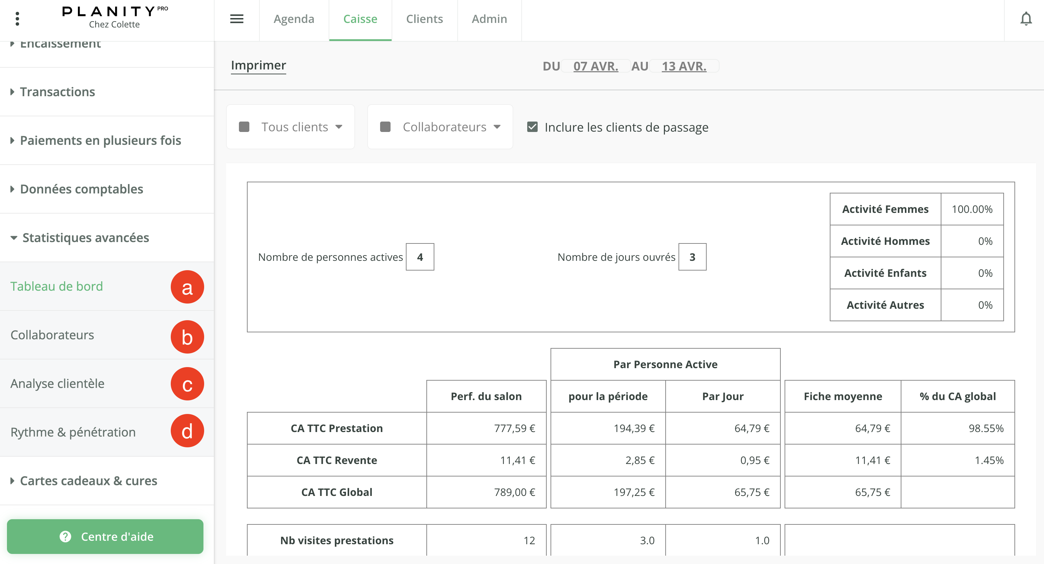Select the 07 AVR. start date field
Image resolution: width=1044 pixels, height=564 pixels.
pos(595,66)
